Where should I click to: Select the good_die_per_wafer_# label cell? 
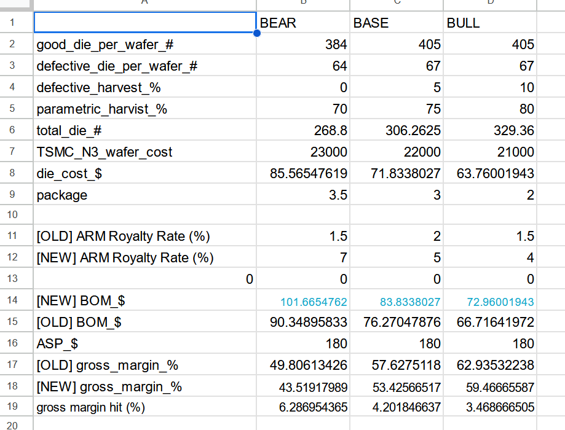coord(145,44)
